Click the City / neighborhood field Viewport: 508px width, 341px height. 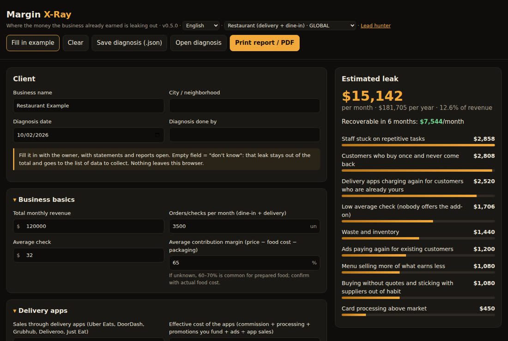[x=244, y=106]
